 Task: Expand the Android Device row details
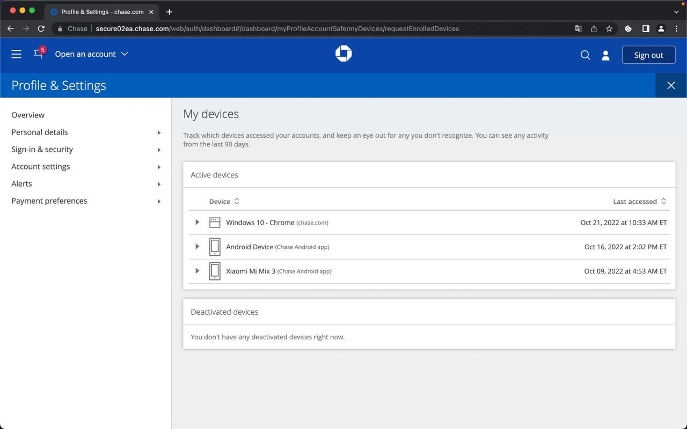197,247
